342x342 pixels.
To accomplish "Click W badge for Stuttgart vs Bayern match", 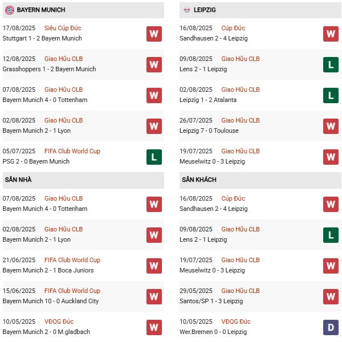I will (x=154, y=34).
